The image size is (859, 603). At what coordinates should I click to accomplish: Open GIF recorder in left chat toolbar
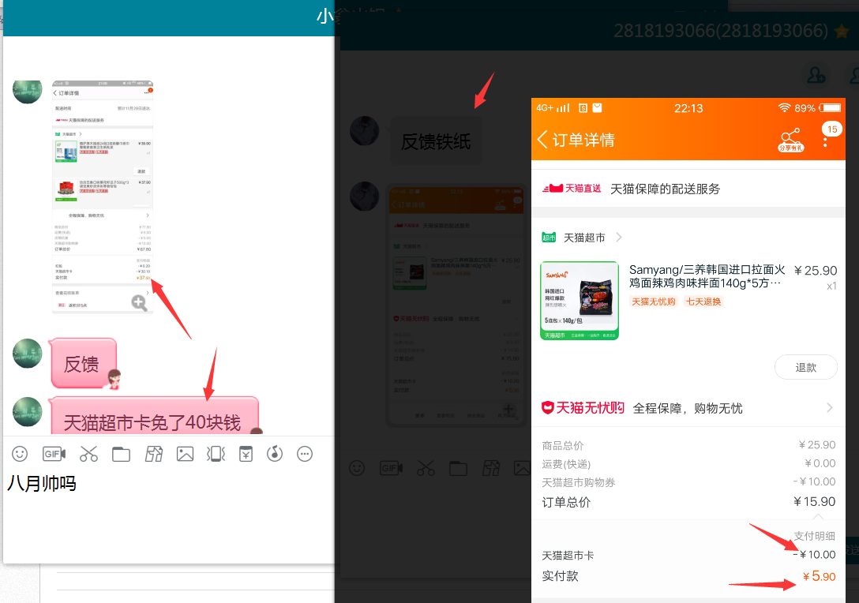(x=54, y=454)
